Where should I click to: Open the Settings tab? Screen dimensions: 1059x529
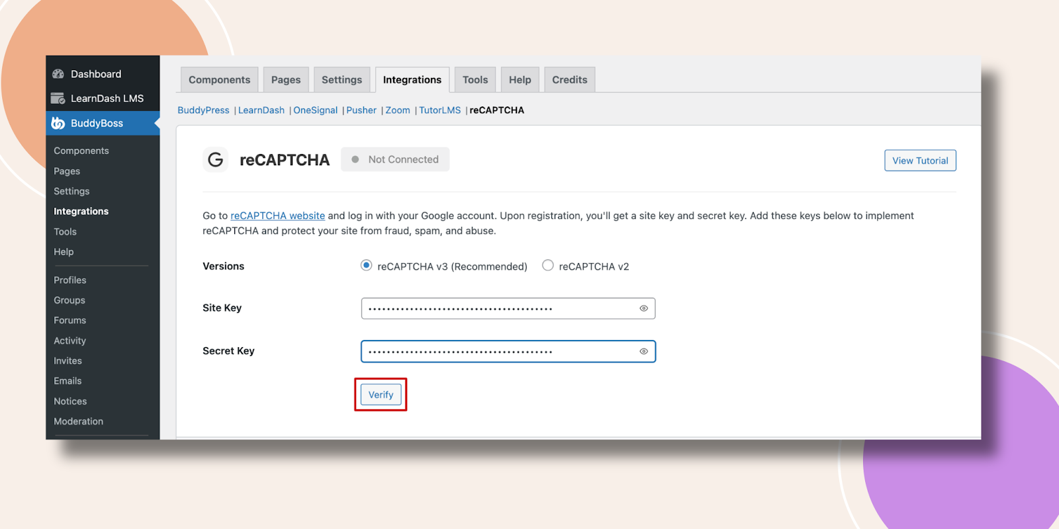(342, 80)
